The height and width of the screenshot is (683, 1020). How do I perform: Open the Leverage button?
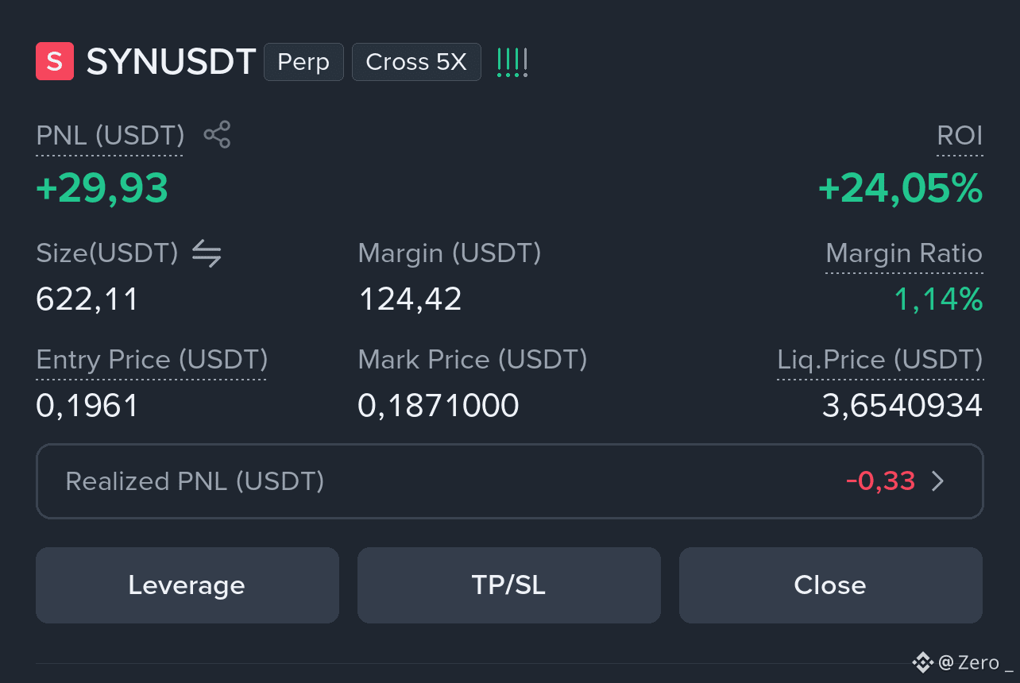tap(187, 585)
